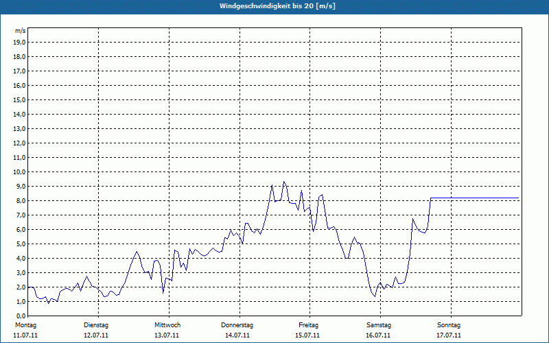549x343 pixels.
Task: Click the date '15.07.11'
Action: click(307, 335)
